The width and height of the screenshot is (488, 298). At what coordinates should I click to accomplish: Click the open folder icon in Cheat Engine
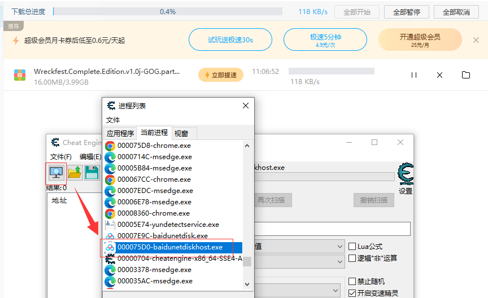pyautogui.click(x=75, y=173)
